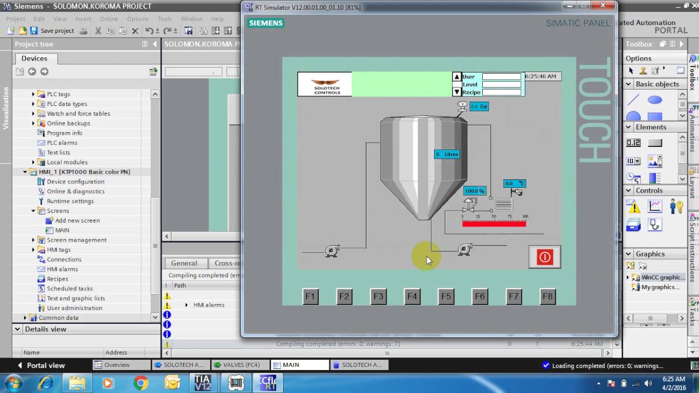Select the Line basic object tool

[x=633, y=100]
